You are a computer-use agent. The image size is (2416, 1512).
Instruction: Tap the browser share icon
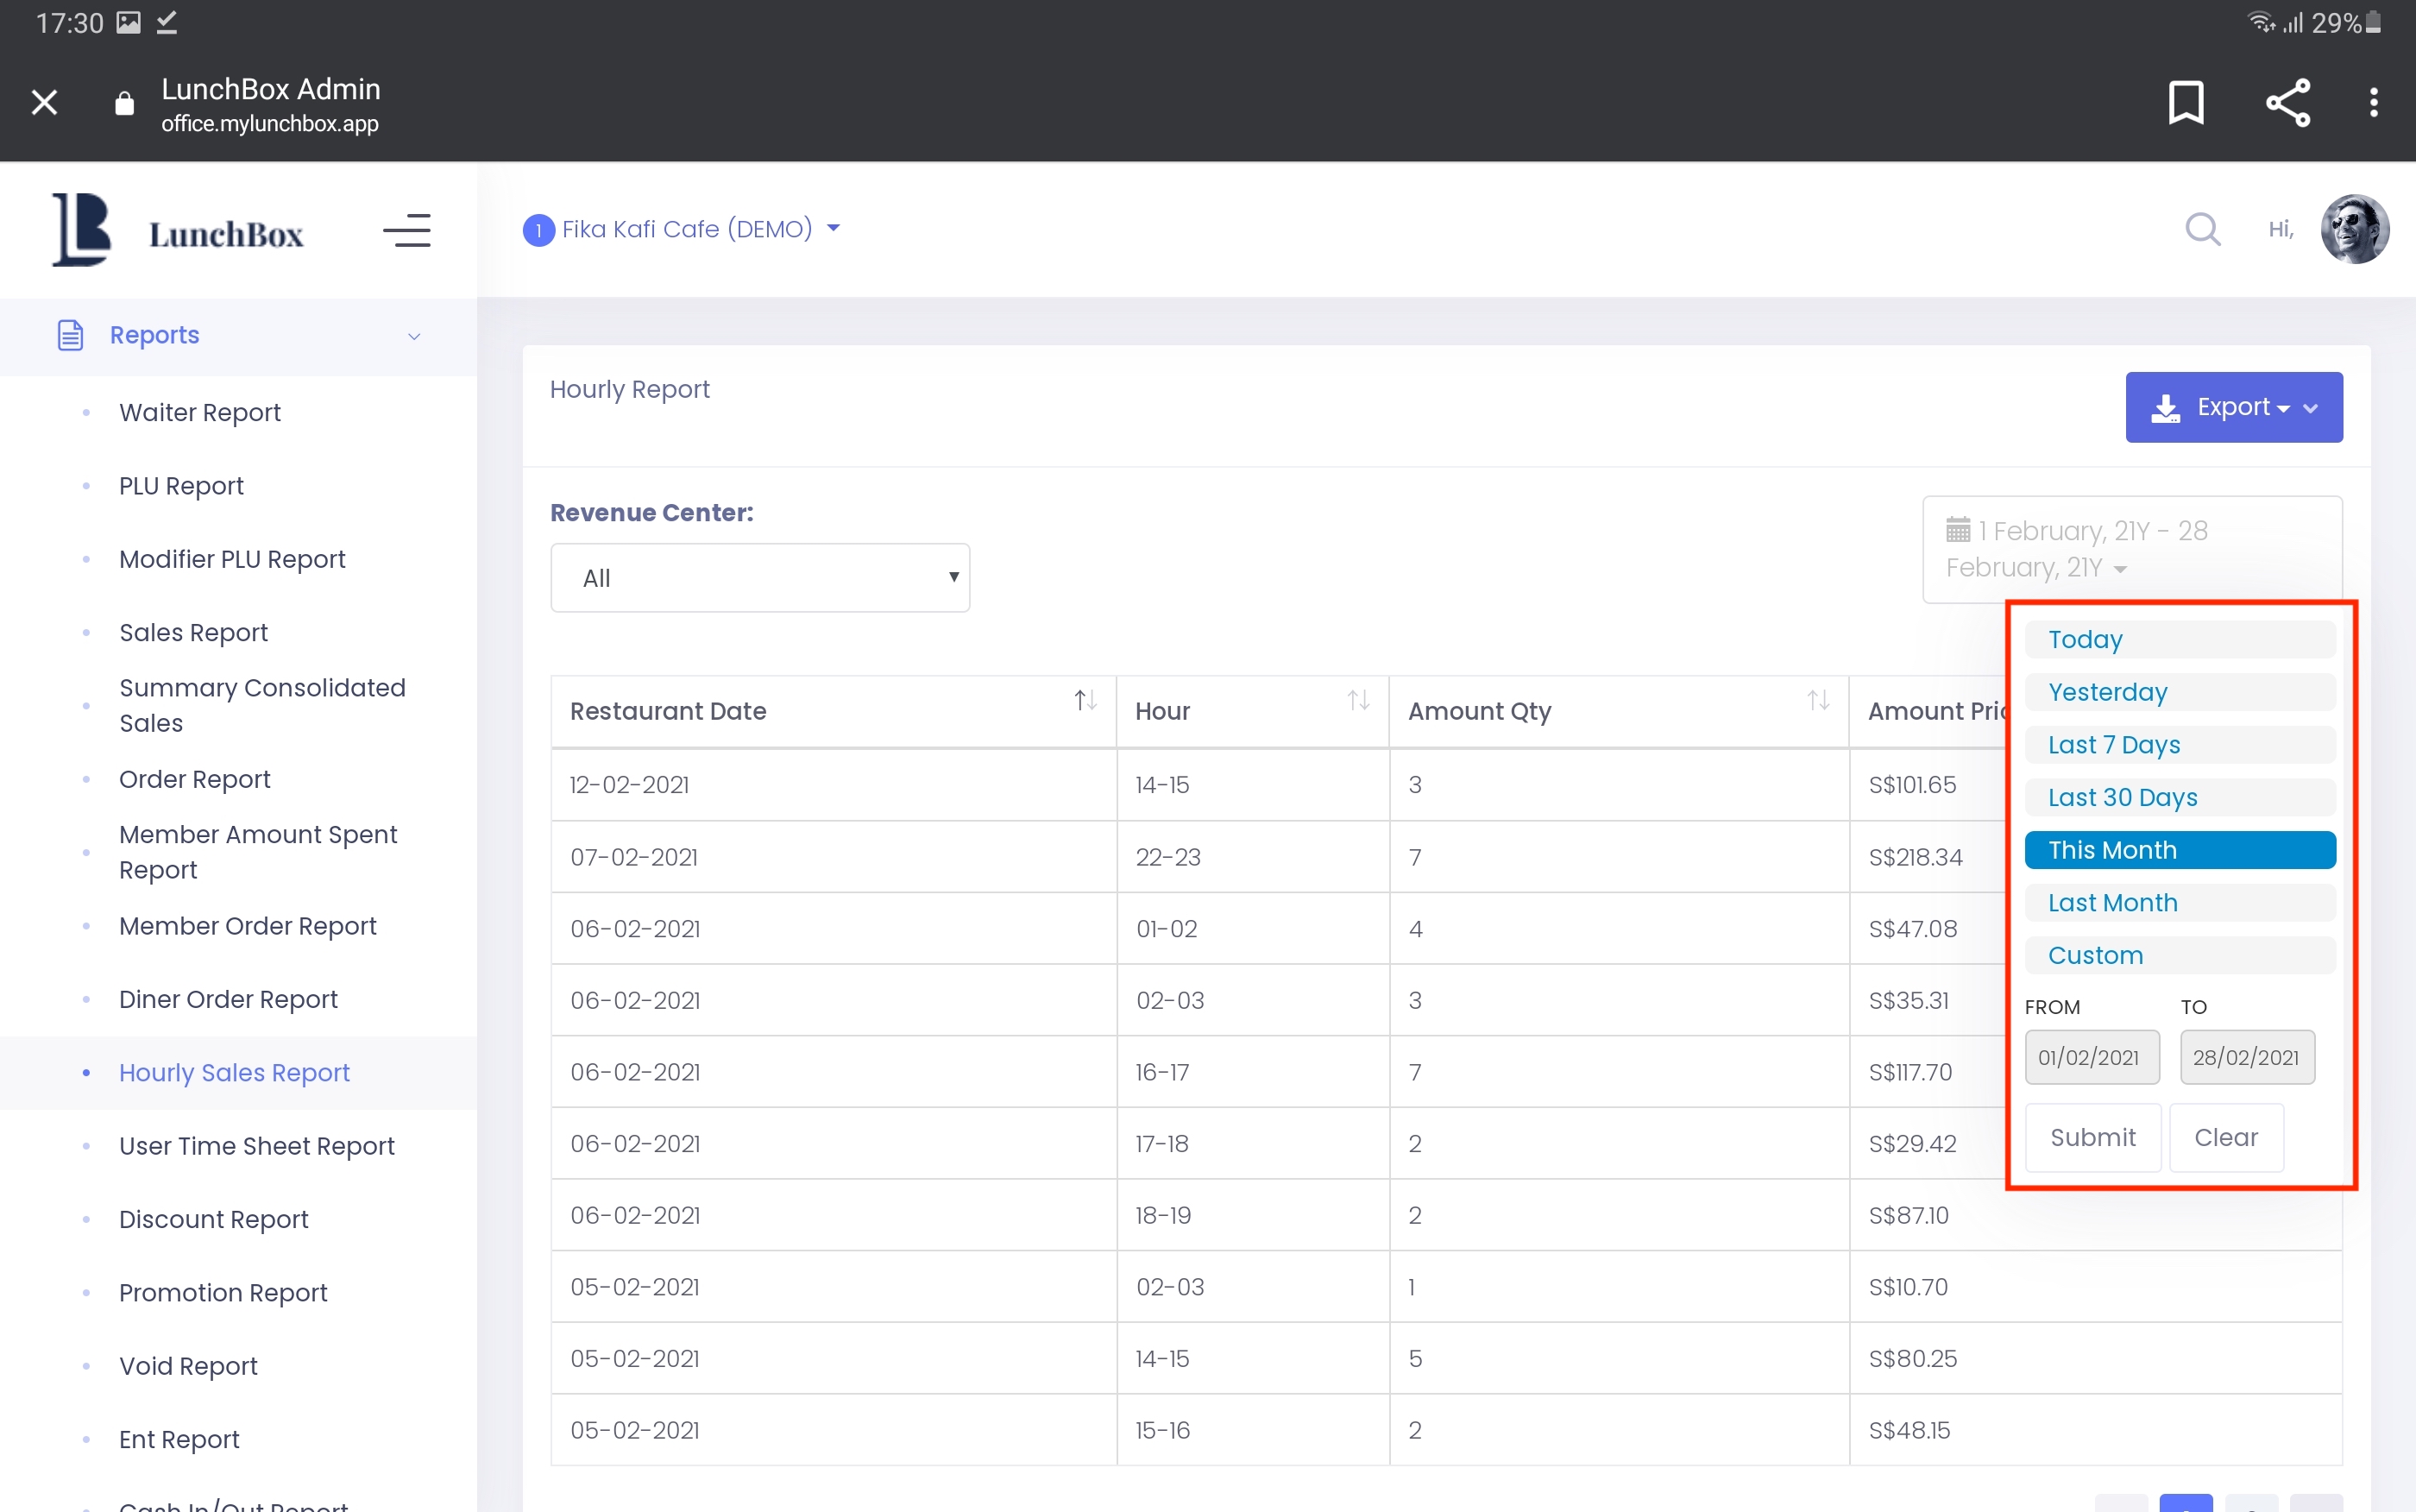pos(2287,102)
